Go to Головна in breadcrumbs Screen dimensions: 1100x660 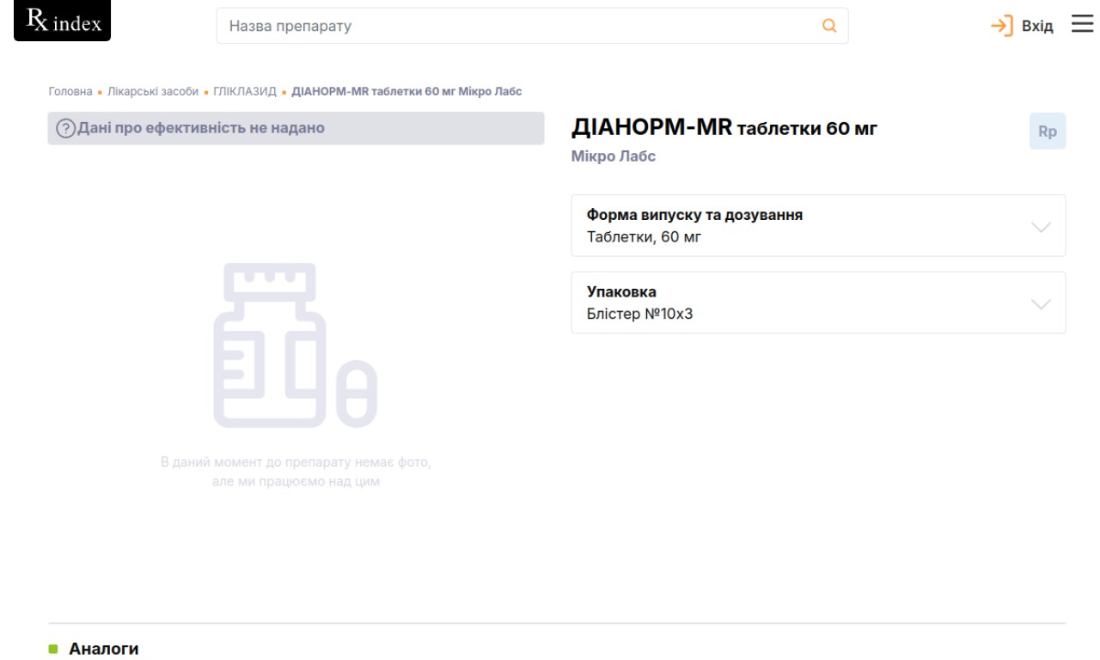tap(70, 92)
